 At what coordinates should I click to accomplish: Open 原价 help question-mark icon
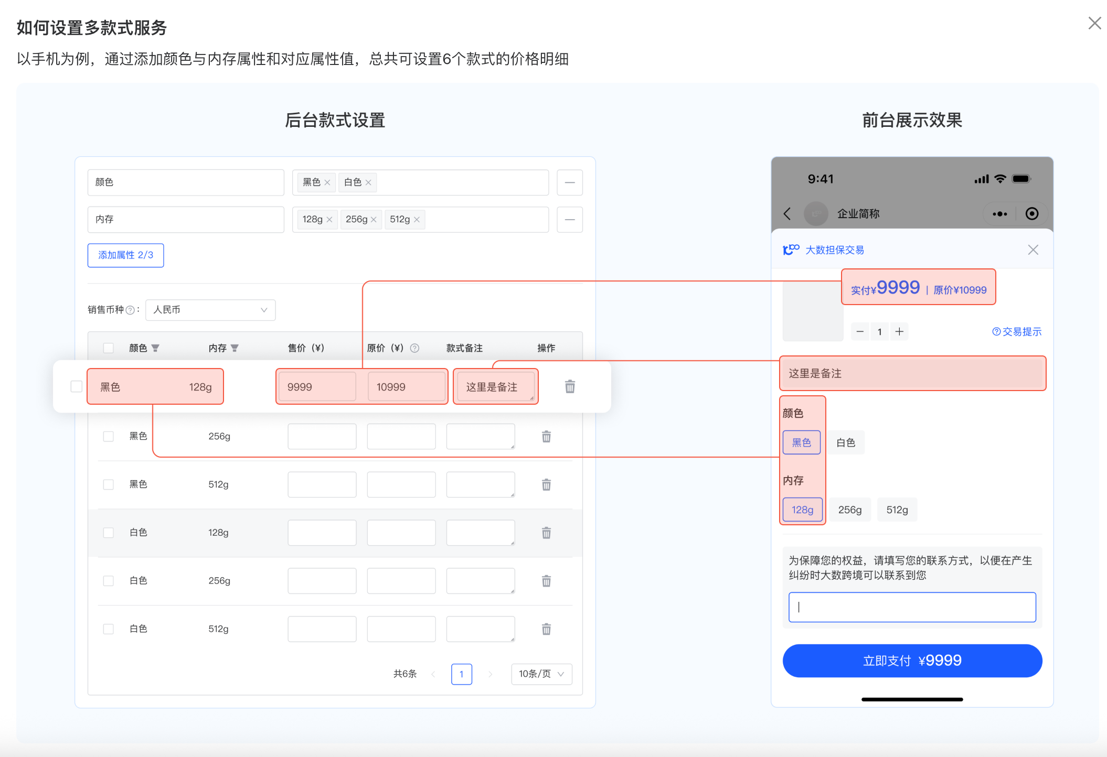pyautogui.click(x=414, y=348)
